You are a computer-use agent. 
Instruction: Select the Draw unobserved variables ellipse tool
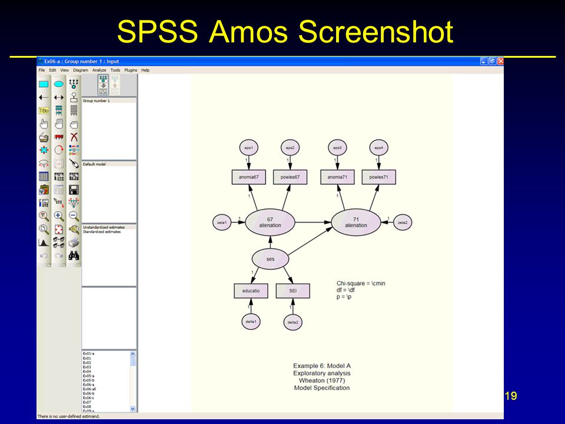pyautogui.click(x=59, y=84)
